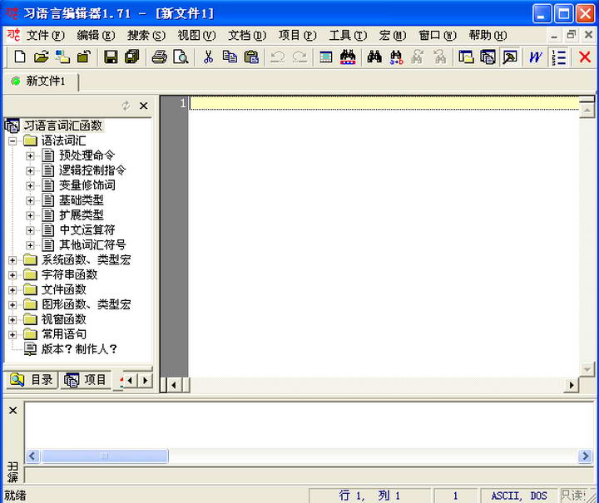Click the output panel scroll right arrow

(x=585, y=456)
